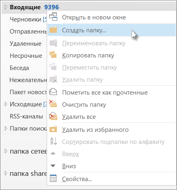Click the grayed Move folder icon

[53, 67]
